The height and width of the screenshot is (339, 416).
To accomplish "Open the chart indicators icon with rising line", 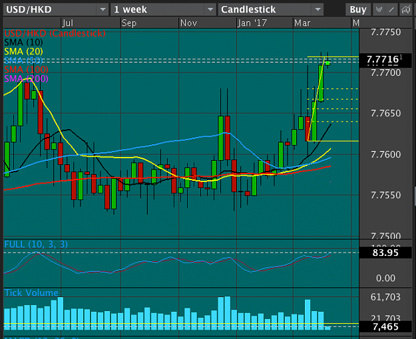I will [405, 10].
